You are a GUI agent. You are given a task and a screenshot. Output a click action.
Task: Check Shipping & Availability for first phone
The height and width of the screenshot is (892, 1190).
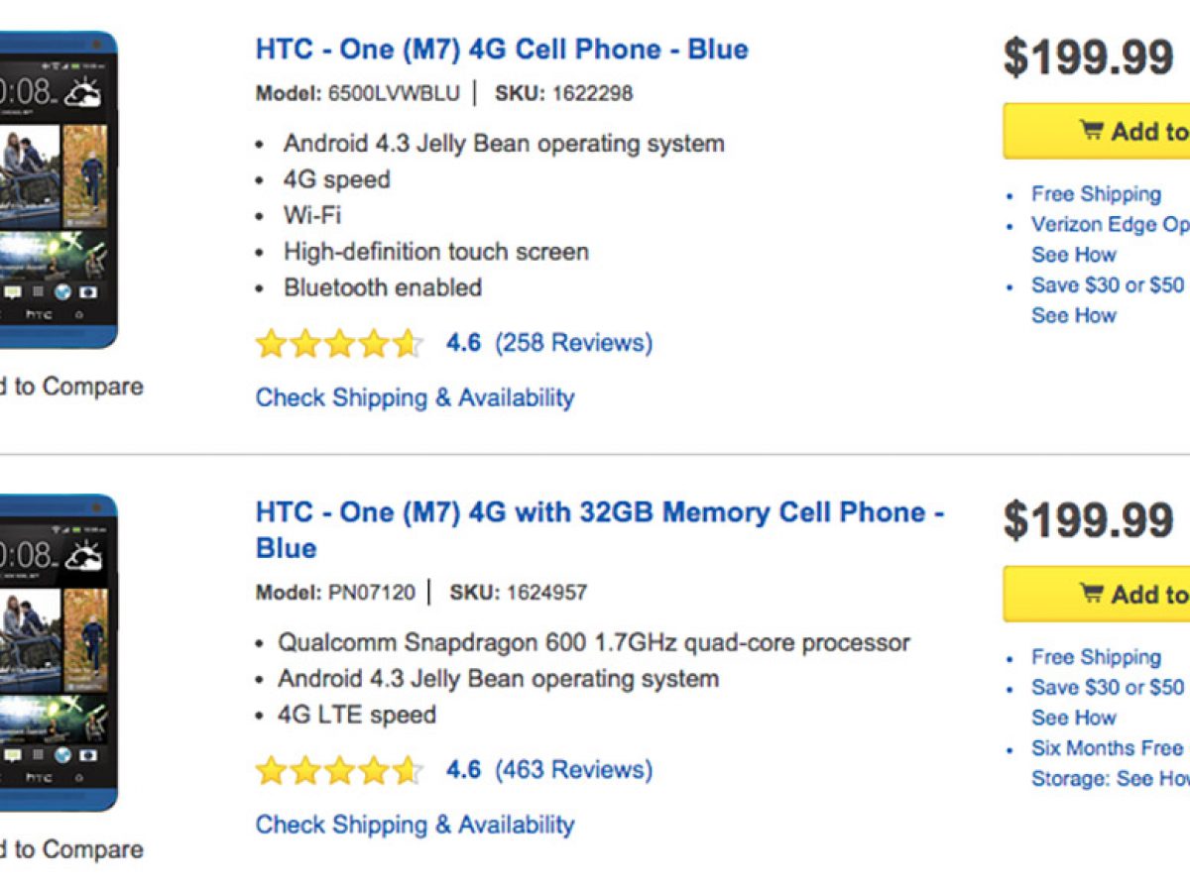click(x=415, y=397)
